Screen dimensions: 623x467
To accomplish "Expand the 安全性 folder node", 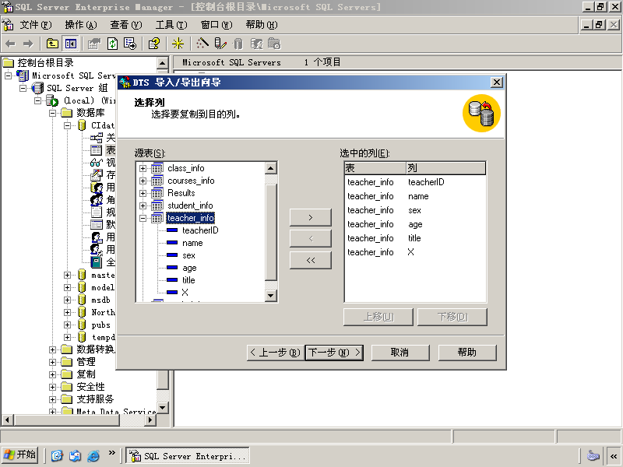I will [52, 387].
